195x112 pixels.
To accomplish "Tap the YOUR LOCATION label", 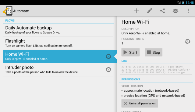I will 132,86.
